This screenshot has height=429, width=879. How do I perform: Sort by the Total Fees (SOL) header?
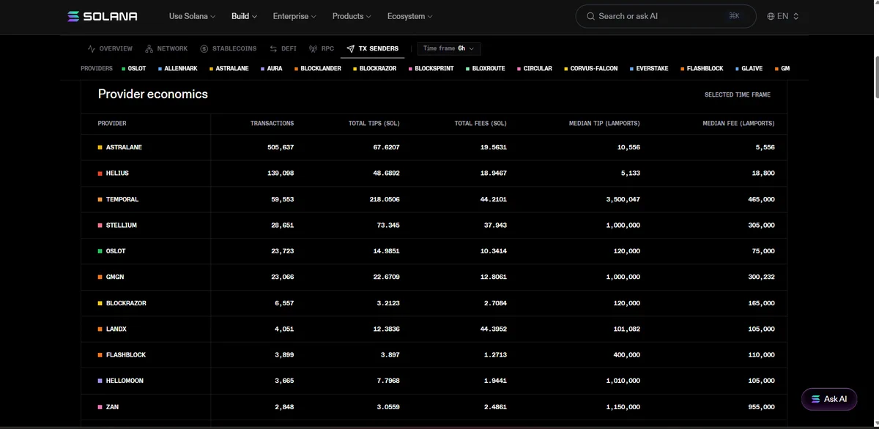pos(481,123)
